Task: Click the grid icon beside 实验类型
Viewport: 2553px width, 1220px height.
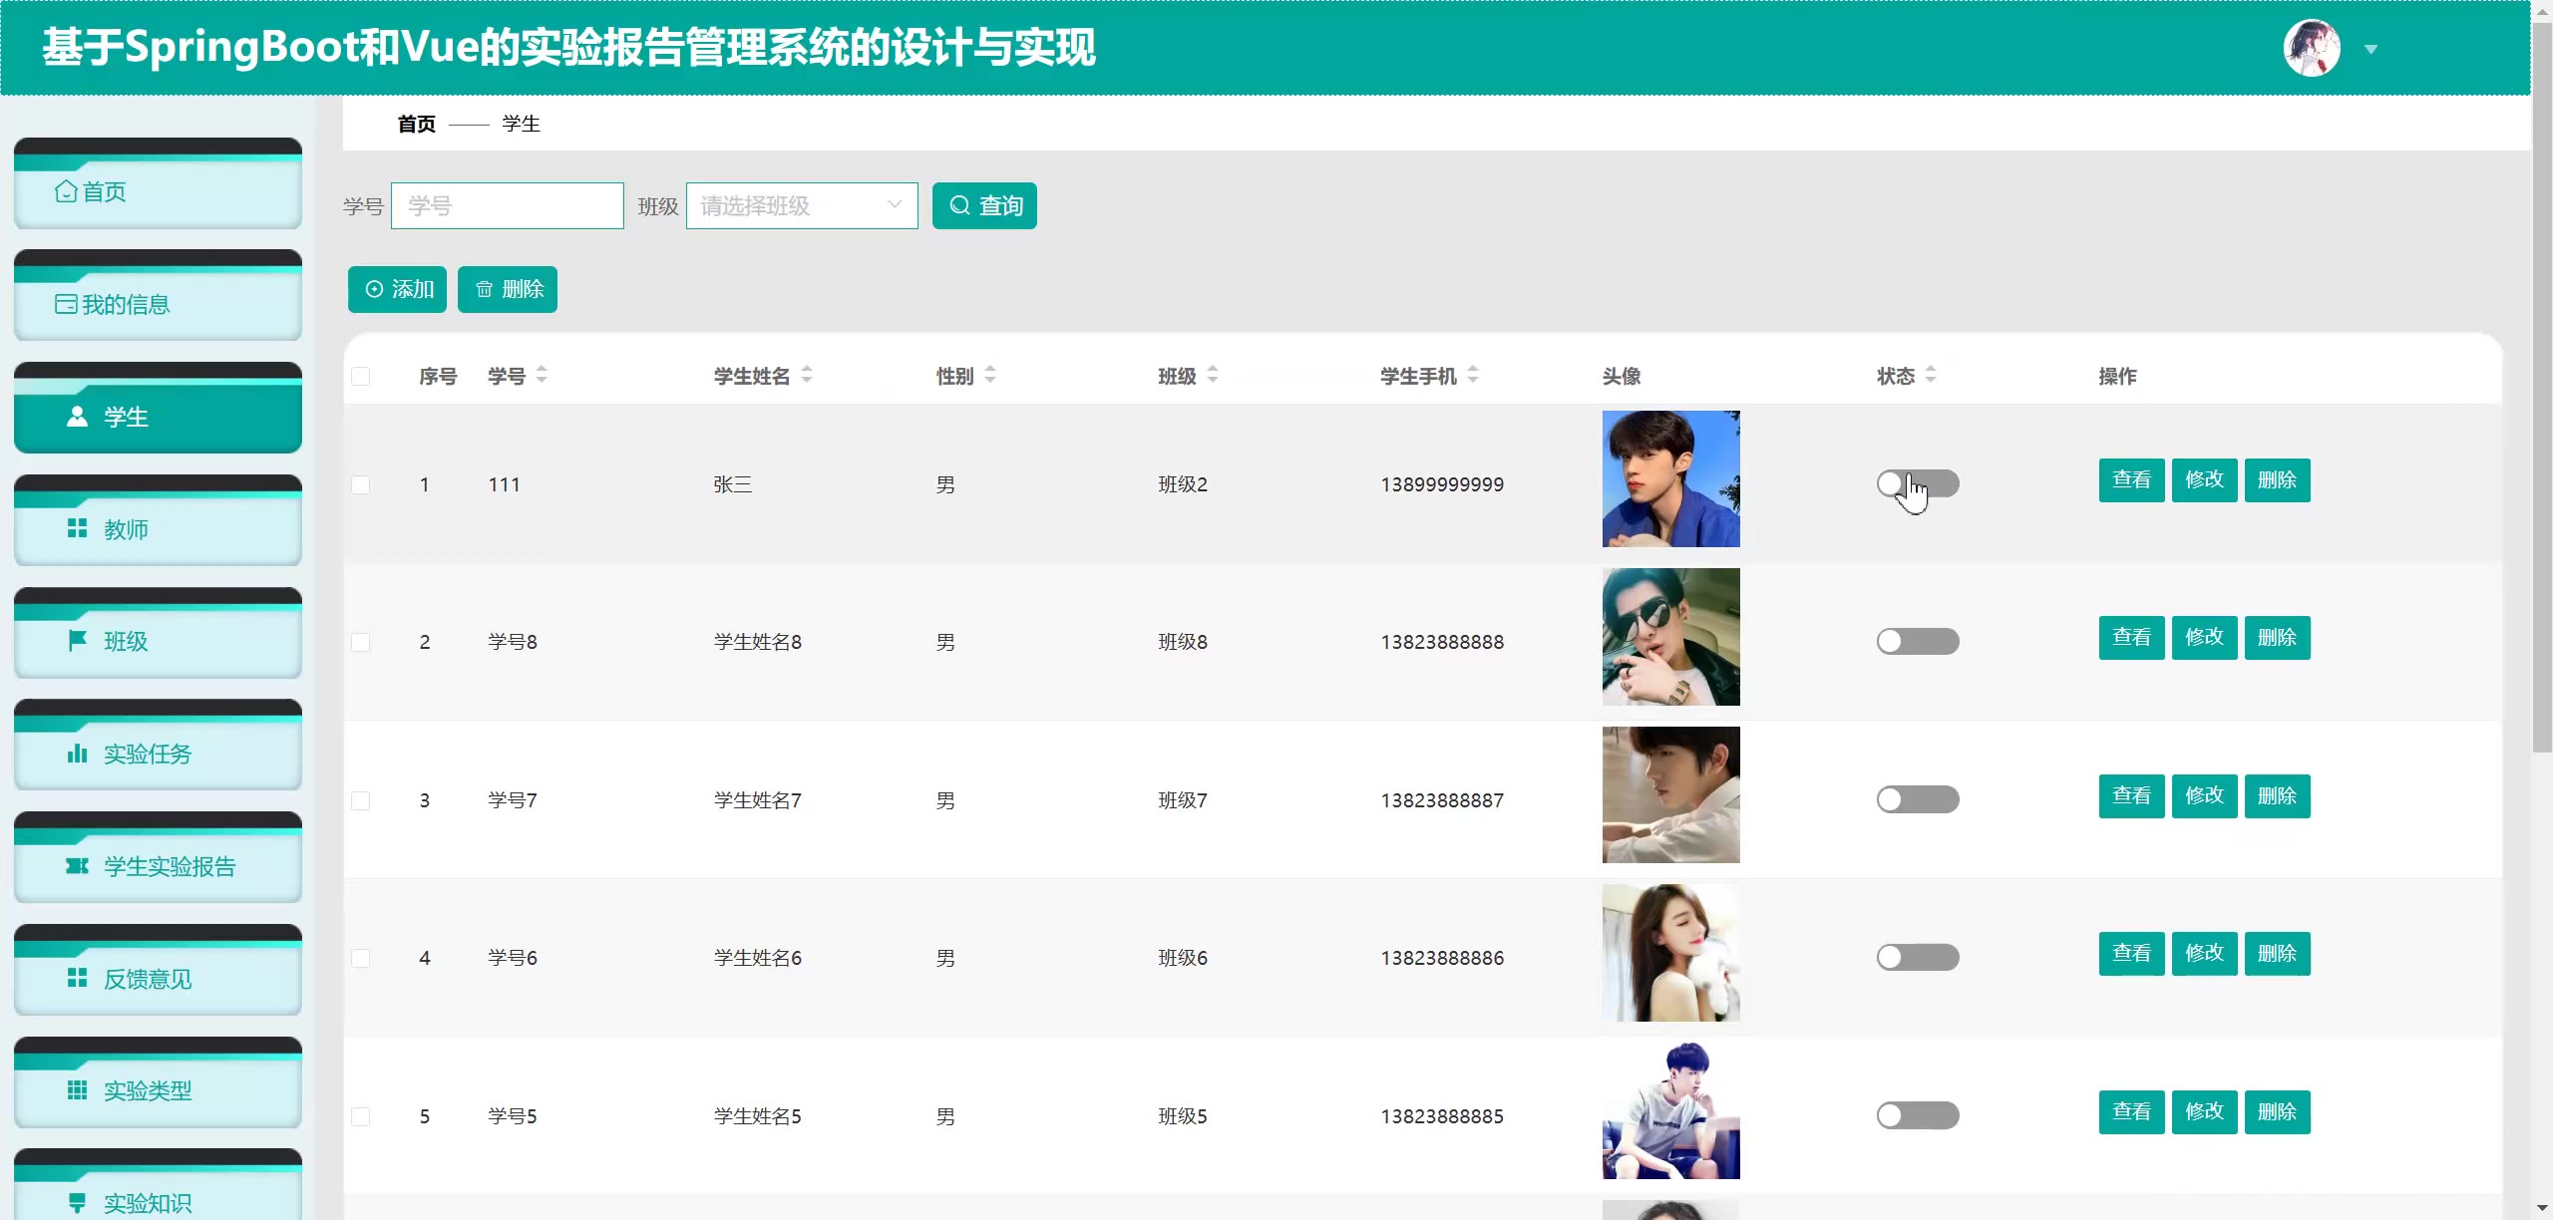Action: (77, 1090)
